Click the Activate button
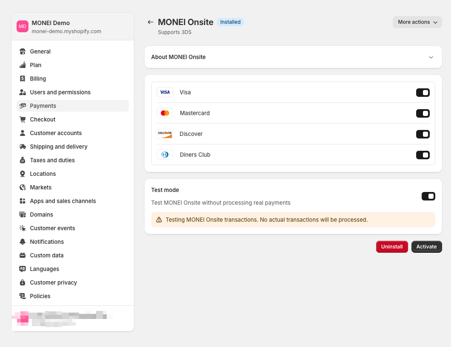 coord(426,247)
